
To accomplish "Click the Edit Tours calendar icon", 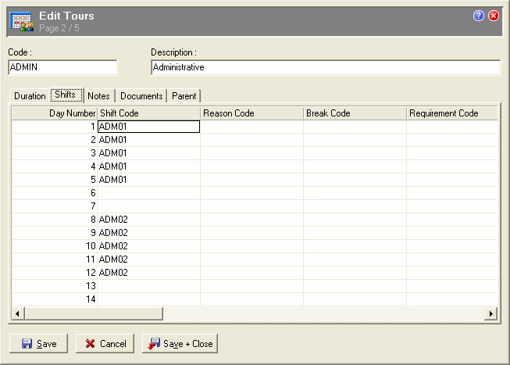I will [x=20, y=21].
